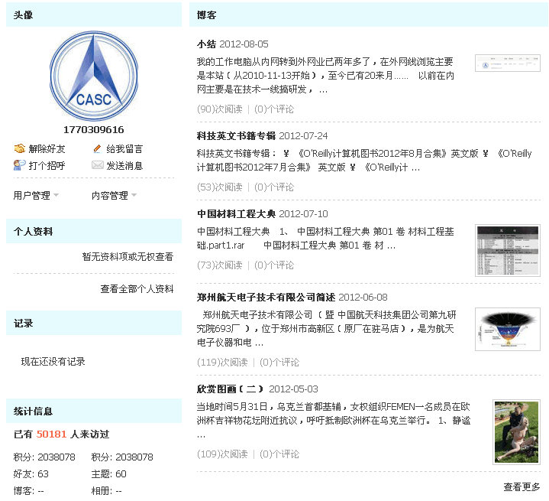Screen dimensions: 549x501
Task: View 查看全部个人资料 link
Action: (137, 288)
